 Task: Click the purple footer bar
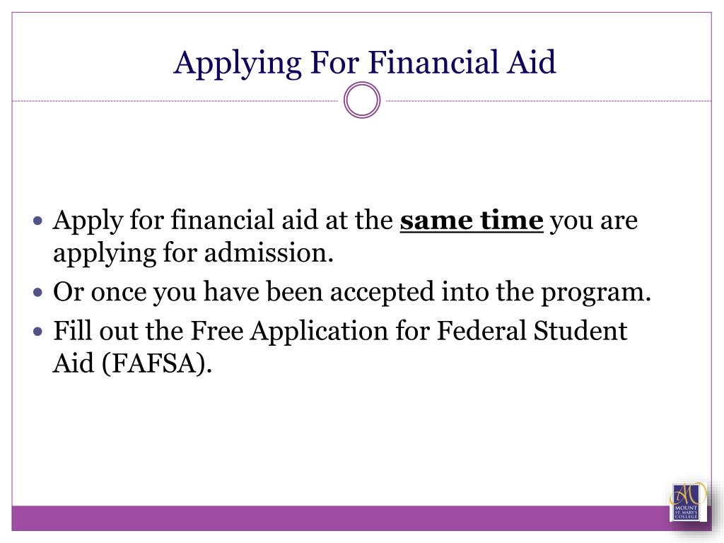click(x=341, y=518)
